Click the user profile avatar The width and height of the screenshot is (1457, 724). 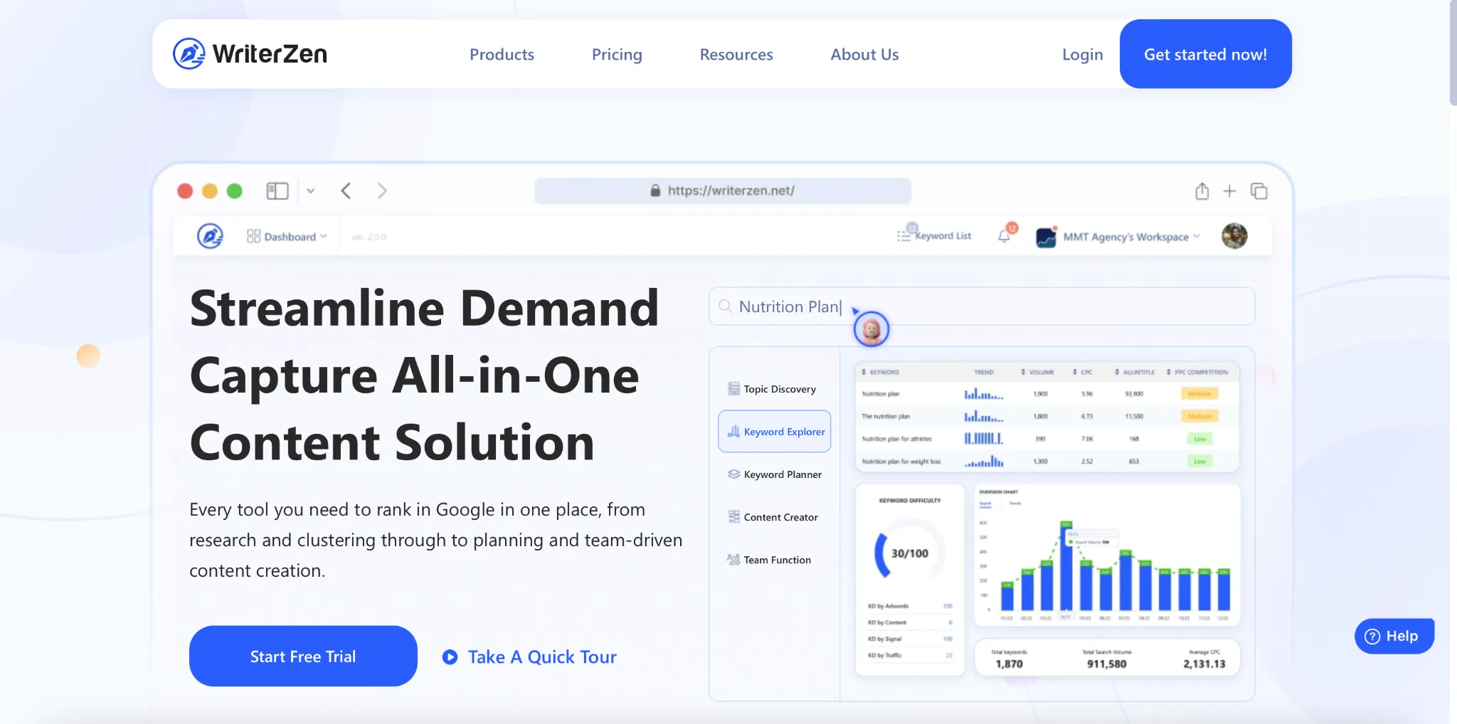(x=1234, y=236)
